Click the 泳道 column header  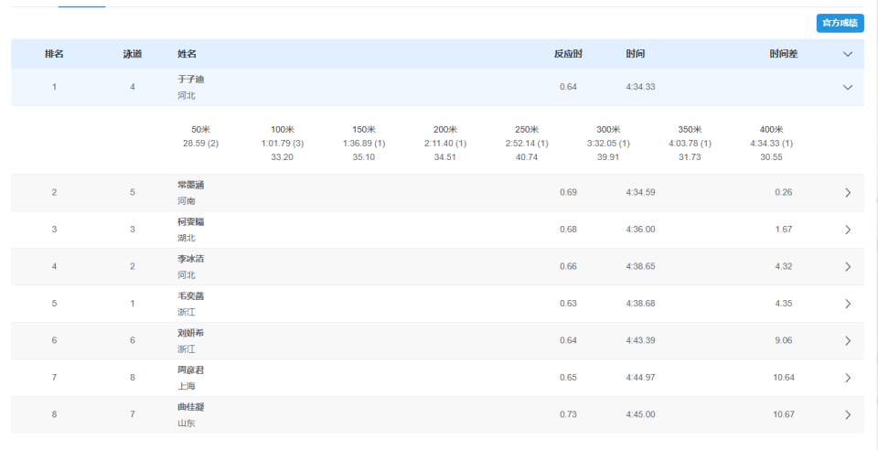click(133, 54)
